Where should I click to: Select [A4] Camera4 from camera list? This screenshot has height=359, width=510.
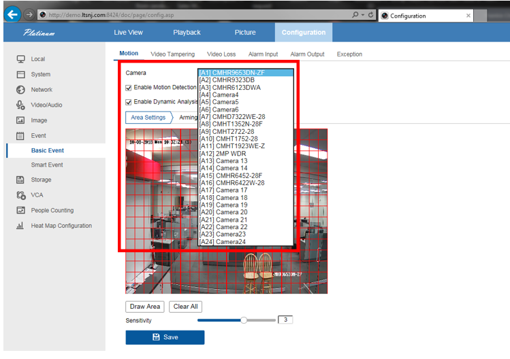(219, 95)
